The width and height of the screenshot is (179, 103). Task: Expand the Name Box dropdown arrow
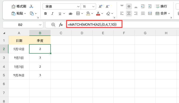coord(40,25)
